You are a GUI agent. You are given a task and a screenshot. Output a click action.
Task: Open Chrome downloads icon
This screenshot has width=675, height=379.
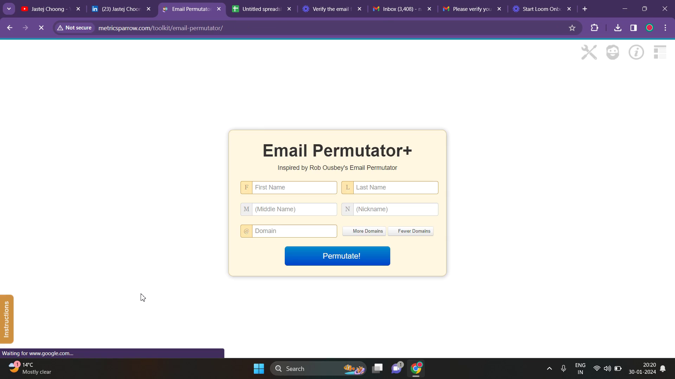click(618, 28)
